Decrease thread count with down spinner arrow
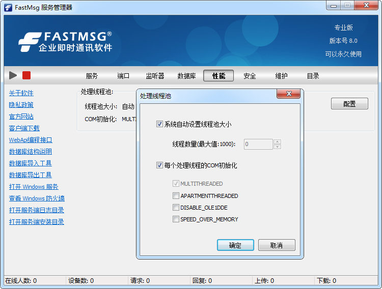This screenshot has height=289, width=382. (x=277, y=147)
